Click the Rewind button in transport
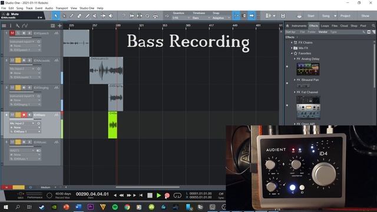Image resolution: width=377 pixels, height=212 pixels. pos(121,196)
